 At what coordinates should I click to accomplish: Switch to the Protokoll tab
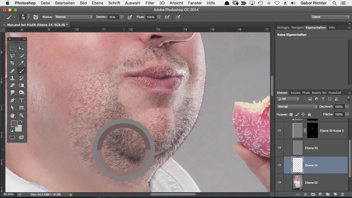click(335, 93)
